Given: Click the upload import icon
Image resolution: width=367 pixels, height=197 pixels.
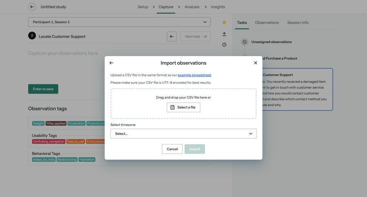Looking at the screenshot, I should (224, 34).
